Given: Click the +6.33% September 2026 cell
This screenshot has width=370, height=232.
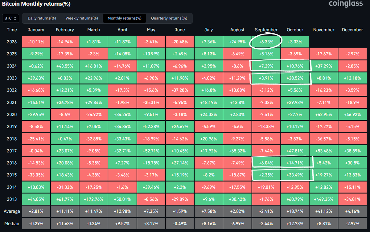Looking at the screenshot, I should coord(266,42).
